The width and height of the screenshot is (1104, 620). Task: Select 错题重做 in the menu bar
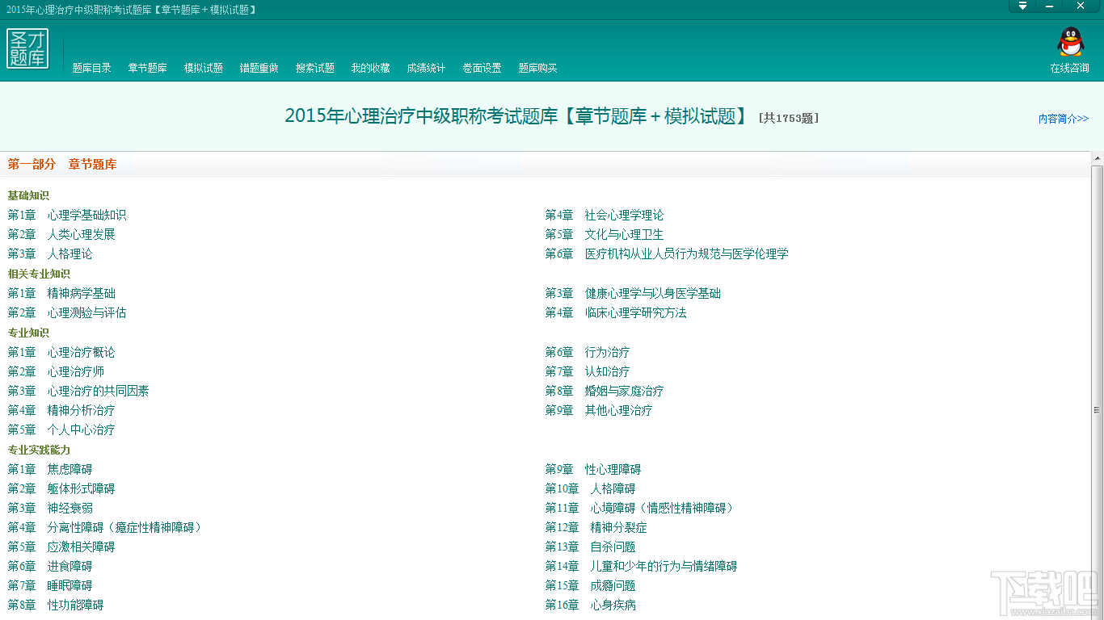(x=259, y=68)
